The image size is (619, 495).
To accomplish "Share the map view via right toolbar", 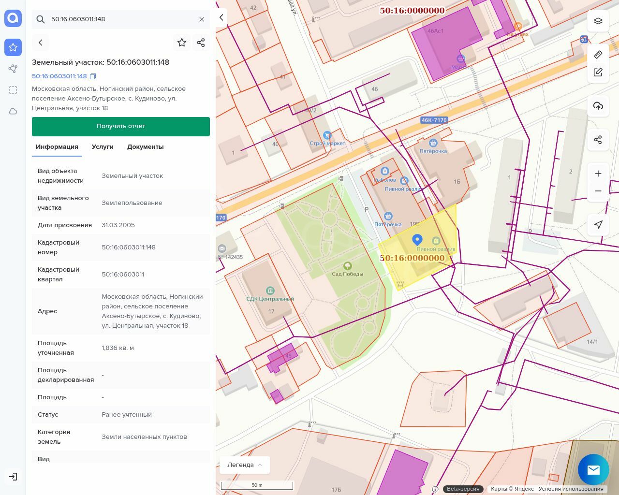I will point(598,140).
